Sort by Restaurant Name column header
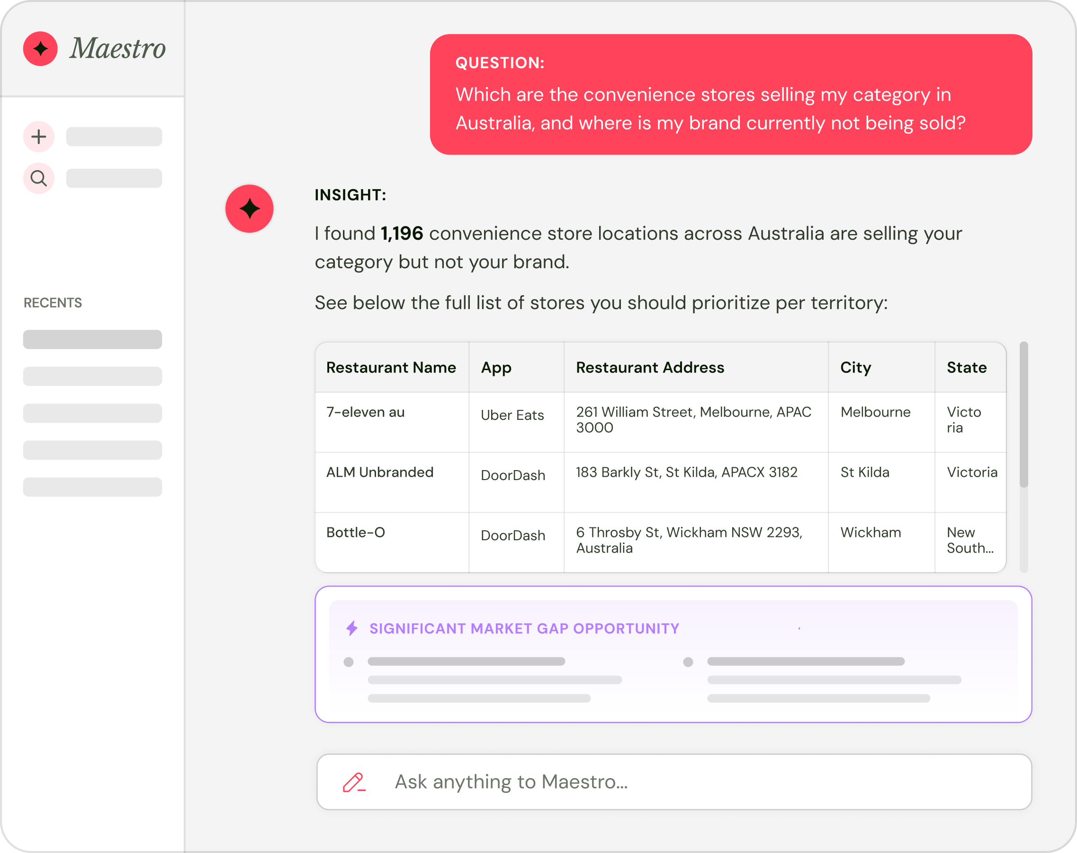This screenshot has width=1077, height=853. pos(391,368)
